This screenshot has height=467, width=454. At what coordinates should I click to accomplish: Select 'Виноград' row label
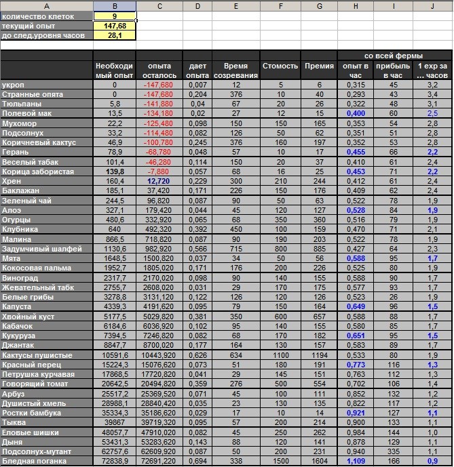47,278
